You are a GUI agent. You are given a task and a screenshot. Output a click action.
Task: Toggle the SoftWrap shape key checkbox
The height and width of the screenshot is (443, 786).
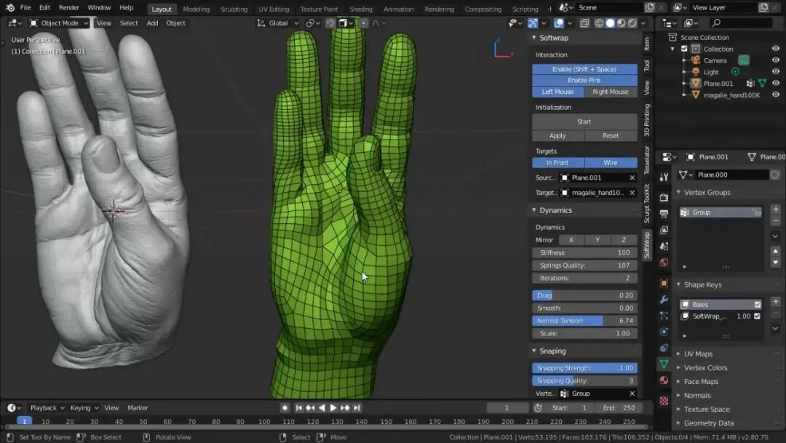[x=757, y=316]
